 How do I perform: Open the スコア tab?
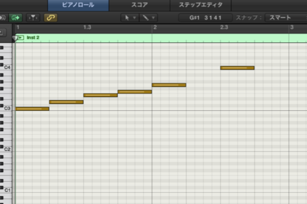(139, 5)
